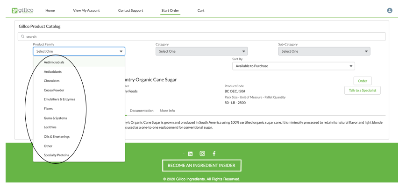Select the Start Order nav item
The height and width of the screenshot is (189, 406).
(170, 11)
